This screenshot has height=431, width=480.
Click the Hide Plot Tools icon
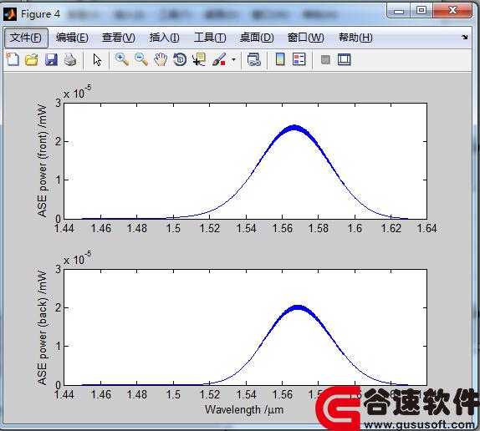click(325, 59)
